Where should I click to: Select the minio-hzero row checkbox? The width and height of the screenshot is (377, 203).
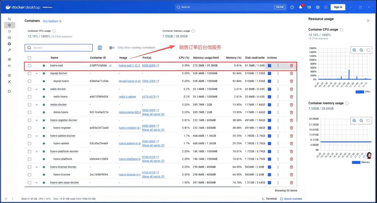(x=29, y=113)
